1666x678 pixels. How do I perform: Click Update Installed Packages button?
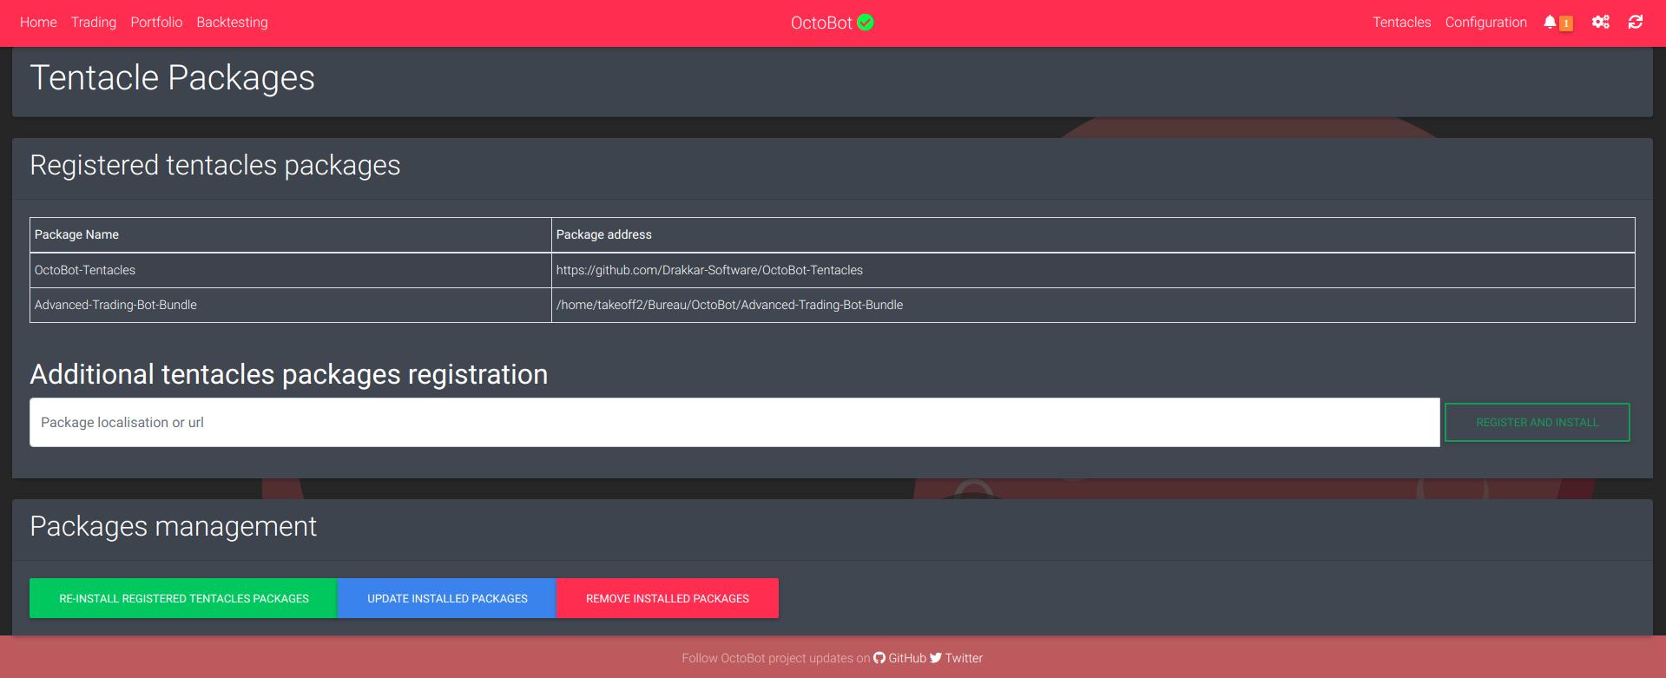pos(447,598)
